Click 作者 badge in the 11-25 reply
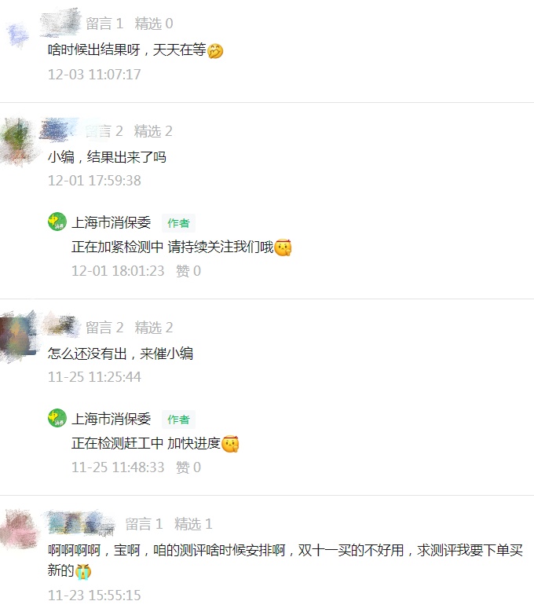534x612 pixels. pos(178,420)
